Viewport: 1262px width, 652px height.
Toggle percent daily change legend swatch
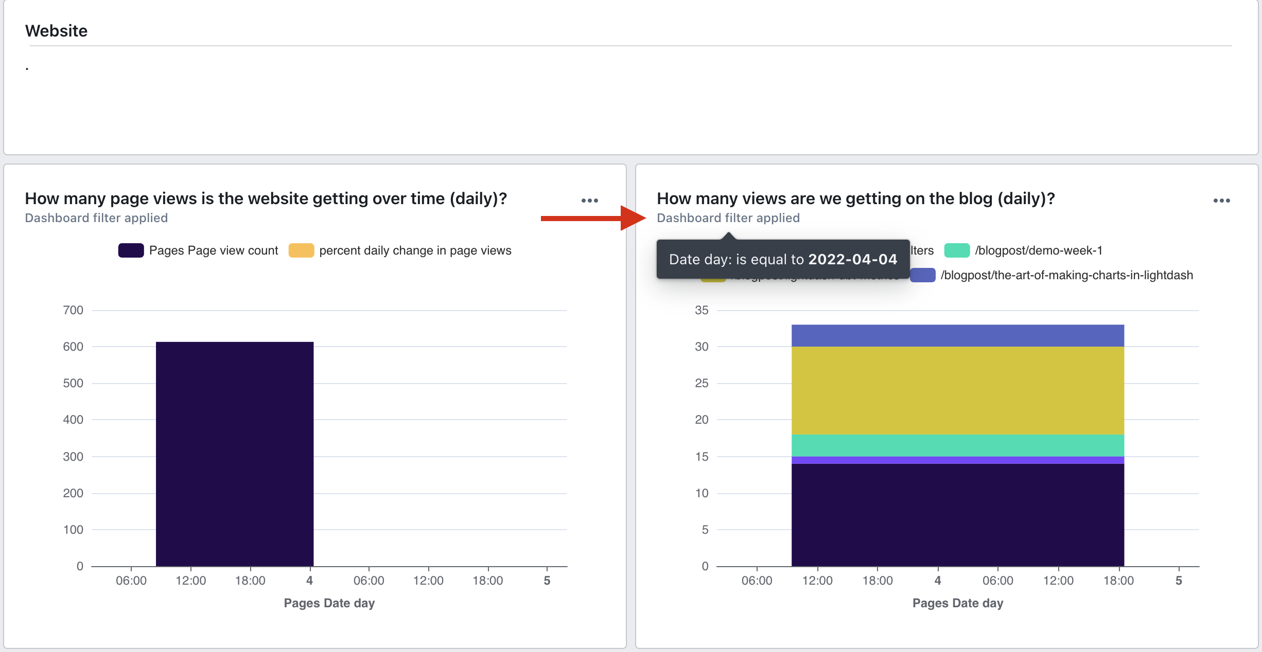pyautogui.click(x=301, y=250)
